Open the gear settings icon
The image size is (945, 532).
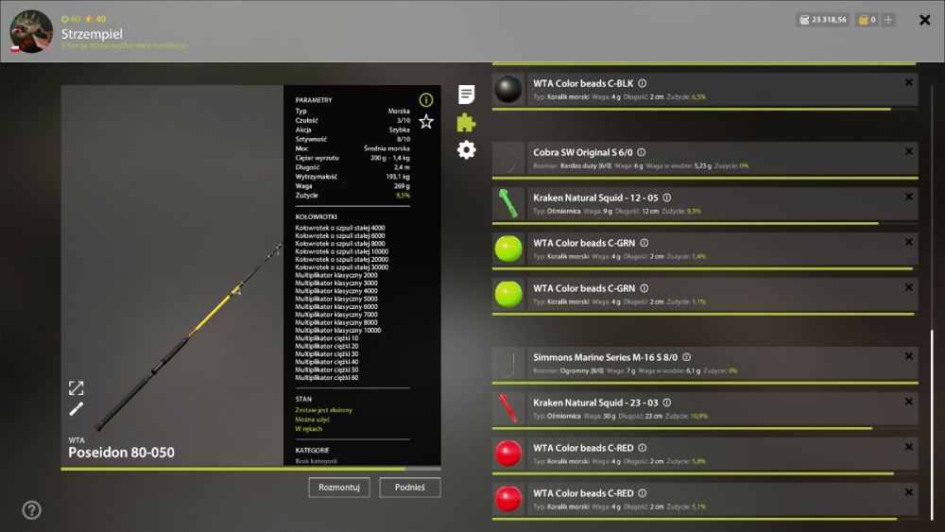pos(466,149)
